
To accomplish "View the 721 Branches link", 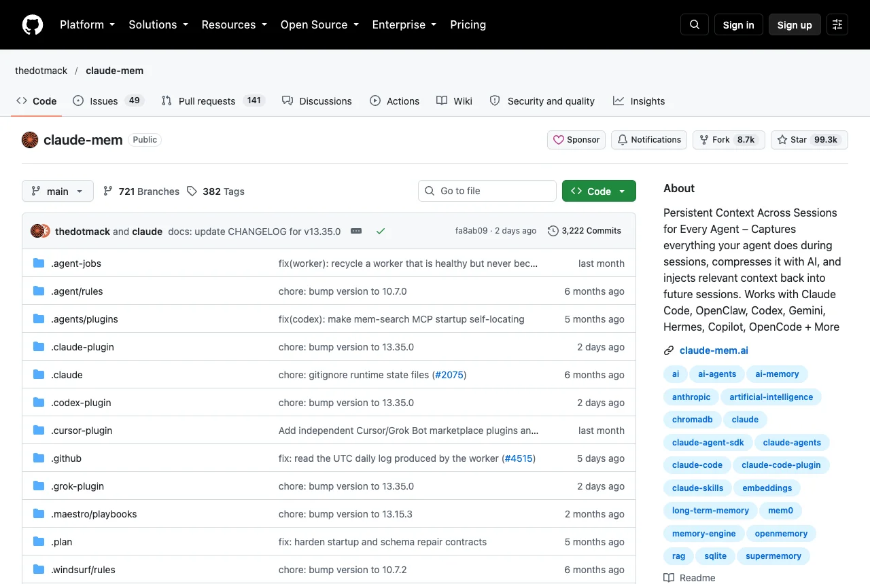I will point(141,191).
